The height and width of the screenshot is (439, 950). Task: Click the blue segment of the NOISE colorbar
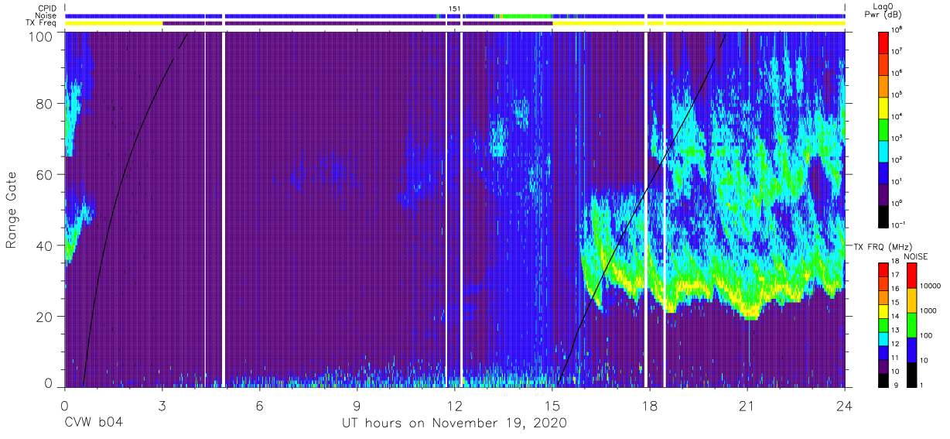pos(911,349)
